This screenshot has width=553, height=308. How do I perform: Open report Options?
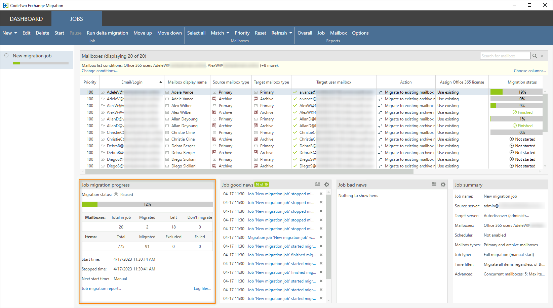click(360, 33)
